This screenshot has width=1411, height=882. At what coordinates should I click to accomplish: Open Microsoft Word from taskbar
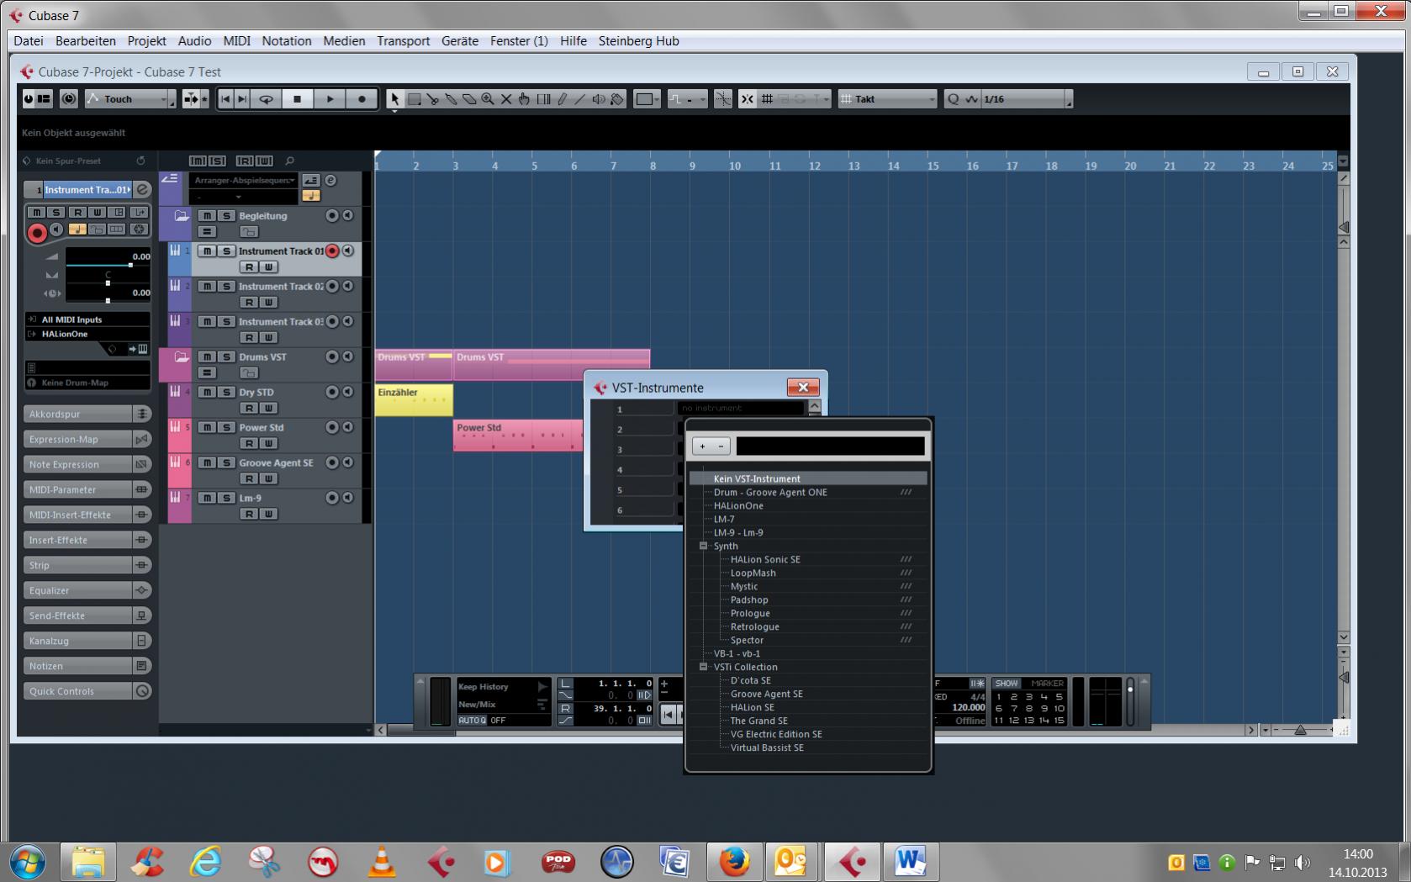coord(909,862)
